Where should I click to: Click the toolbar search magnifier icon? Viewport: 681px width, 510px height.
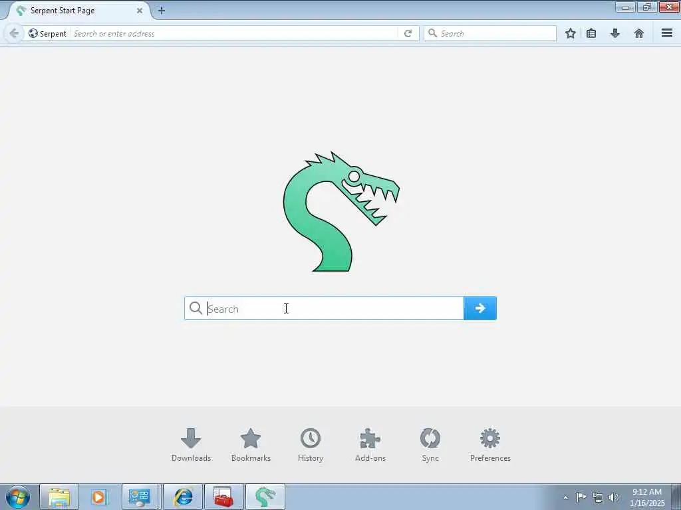432,33
